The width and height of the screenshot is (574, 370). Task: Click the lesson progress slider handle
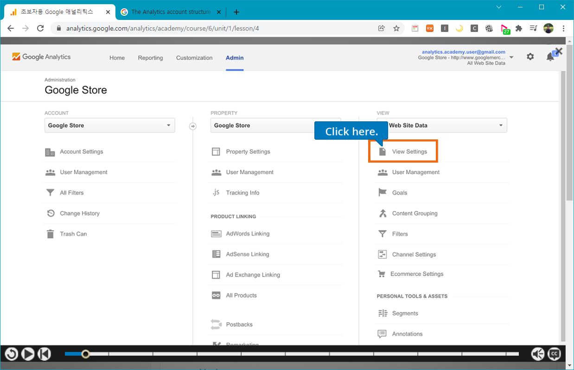(85, 354)
